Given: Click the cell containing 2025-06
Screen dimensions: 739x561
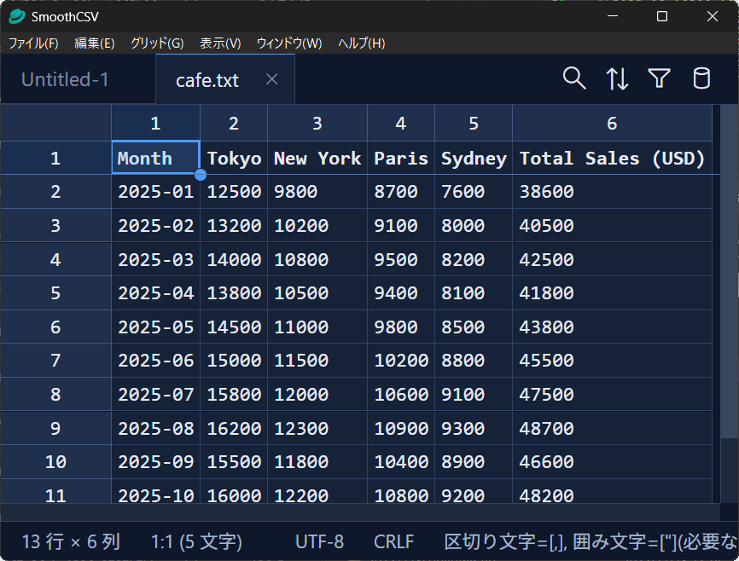Looking at the screenshot, I should pos(155,360).
